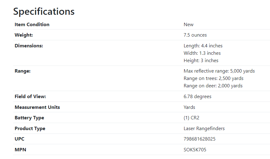This screenshot has height=159, width=270.
Task: Click the (1) CR2 battery value
Action: click(191, 118)
